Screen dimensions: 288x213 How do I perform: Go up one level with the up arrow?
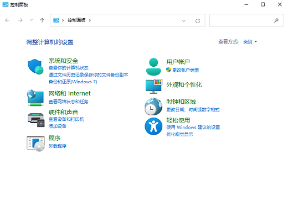[42, 20]
